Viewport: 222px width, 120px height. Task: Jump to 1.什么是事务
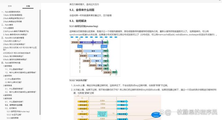coord(9,28)
